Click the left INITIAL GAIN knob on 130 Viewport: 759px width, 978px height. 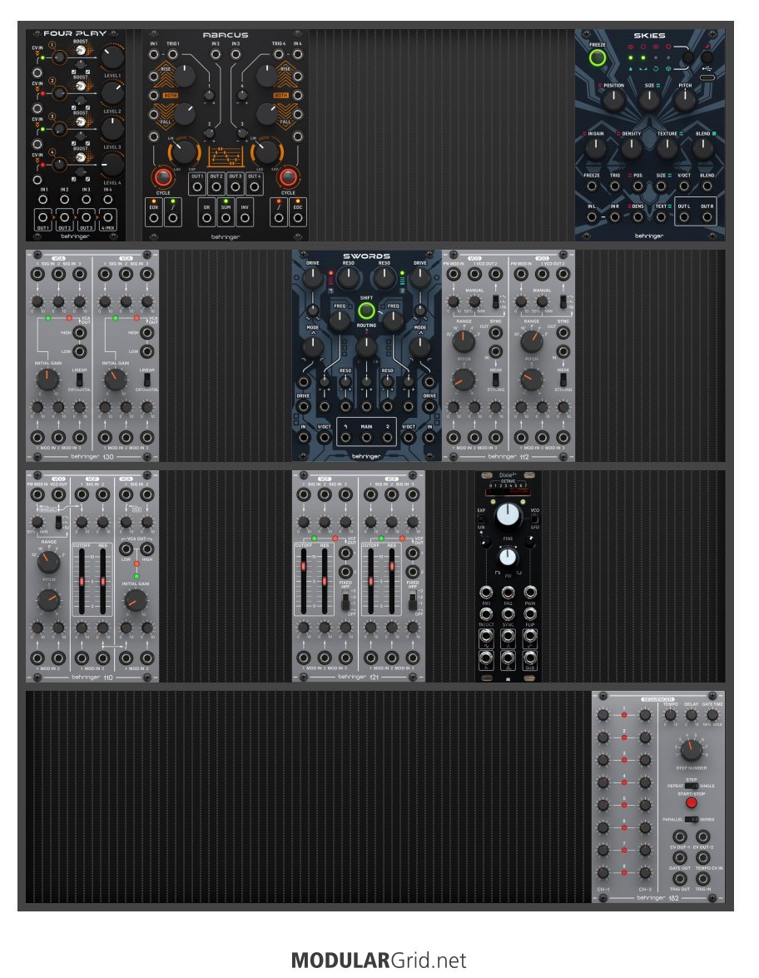point(47,380)
